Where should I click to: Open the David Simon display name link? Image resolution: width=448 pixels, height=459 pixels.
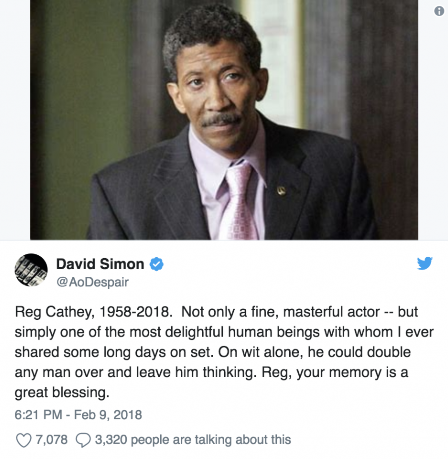(100, 264)
